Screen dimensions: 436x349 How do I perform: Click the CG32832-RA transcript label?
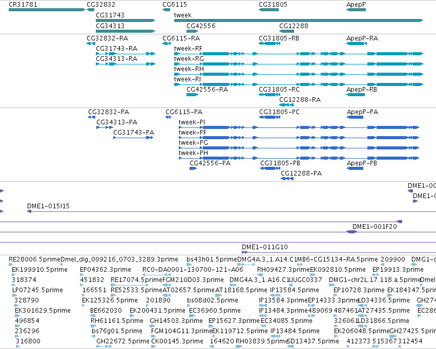[107, 38]
